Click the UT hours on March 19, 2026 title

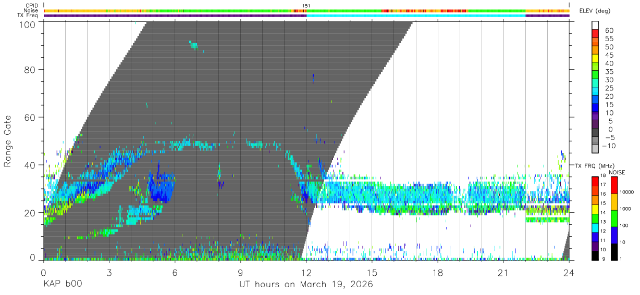[x=306, y=285]
